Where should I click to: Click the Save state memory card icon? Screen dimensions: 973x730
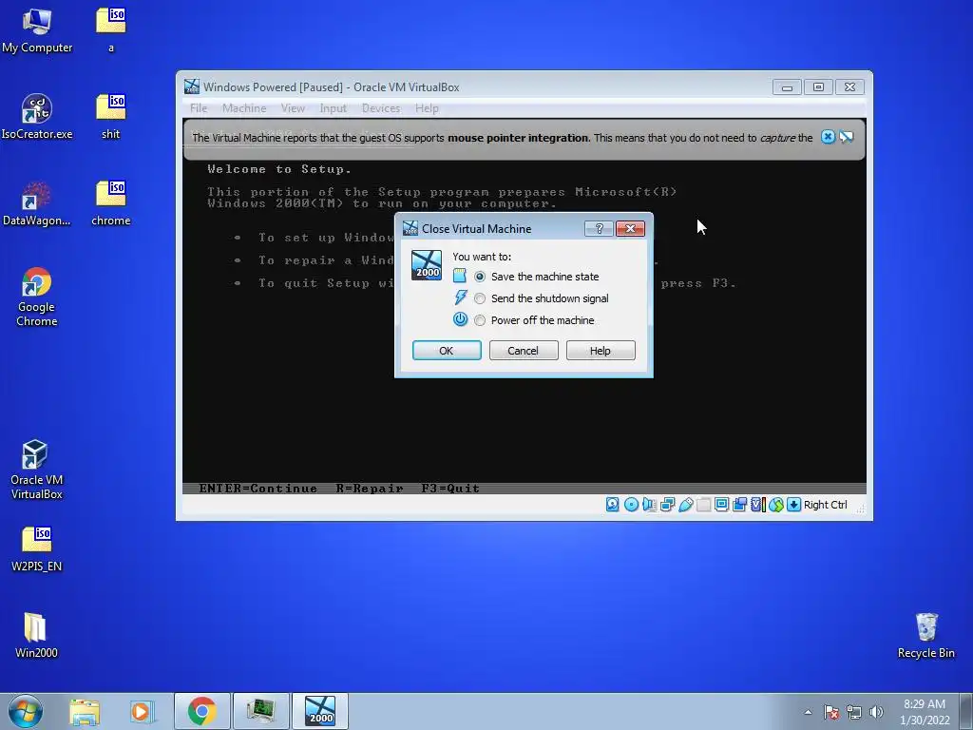pyautogui.click(x=459, y=277)
